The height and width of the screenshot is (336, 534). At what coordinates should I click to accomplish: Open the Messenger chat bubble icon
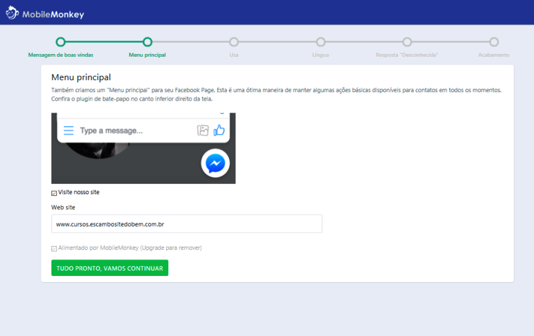tap(215, 163)
